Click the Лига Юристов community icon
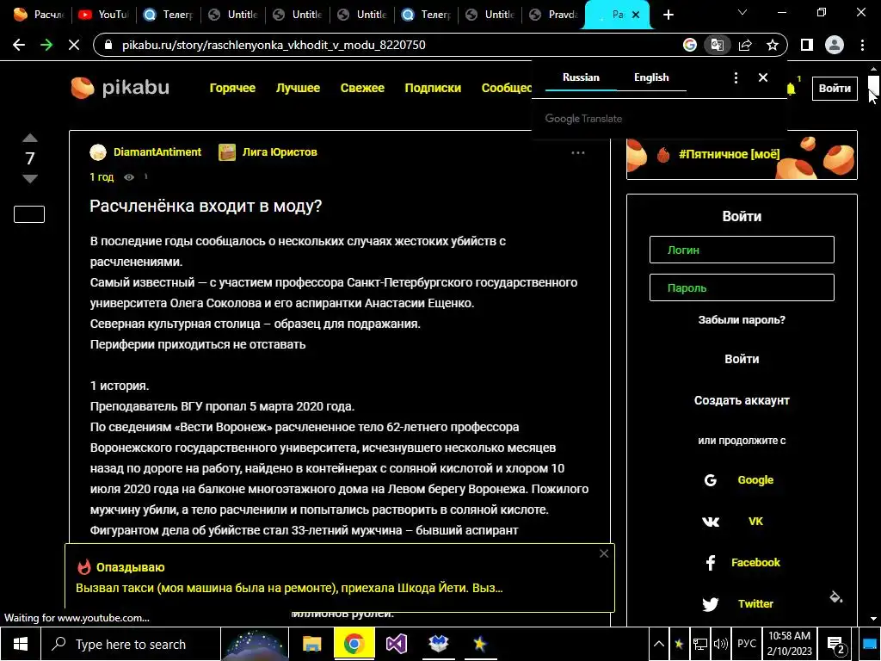The image size is (881, 661). click(227, 152)
